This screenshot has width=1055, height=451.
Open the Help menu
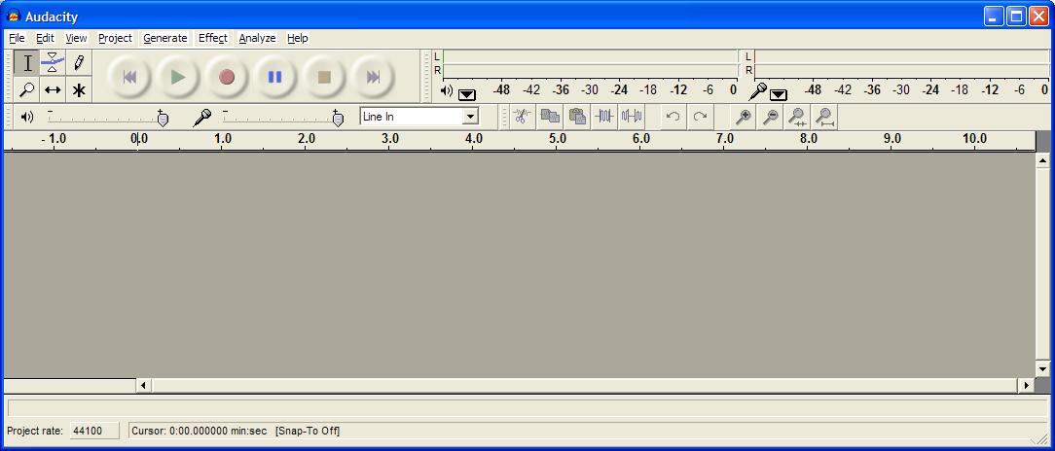(x=298, y=38)
